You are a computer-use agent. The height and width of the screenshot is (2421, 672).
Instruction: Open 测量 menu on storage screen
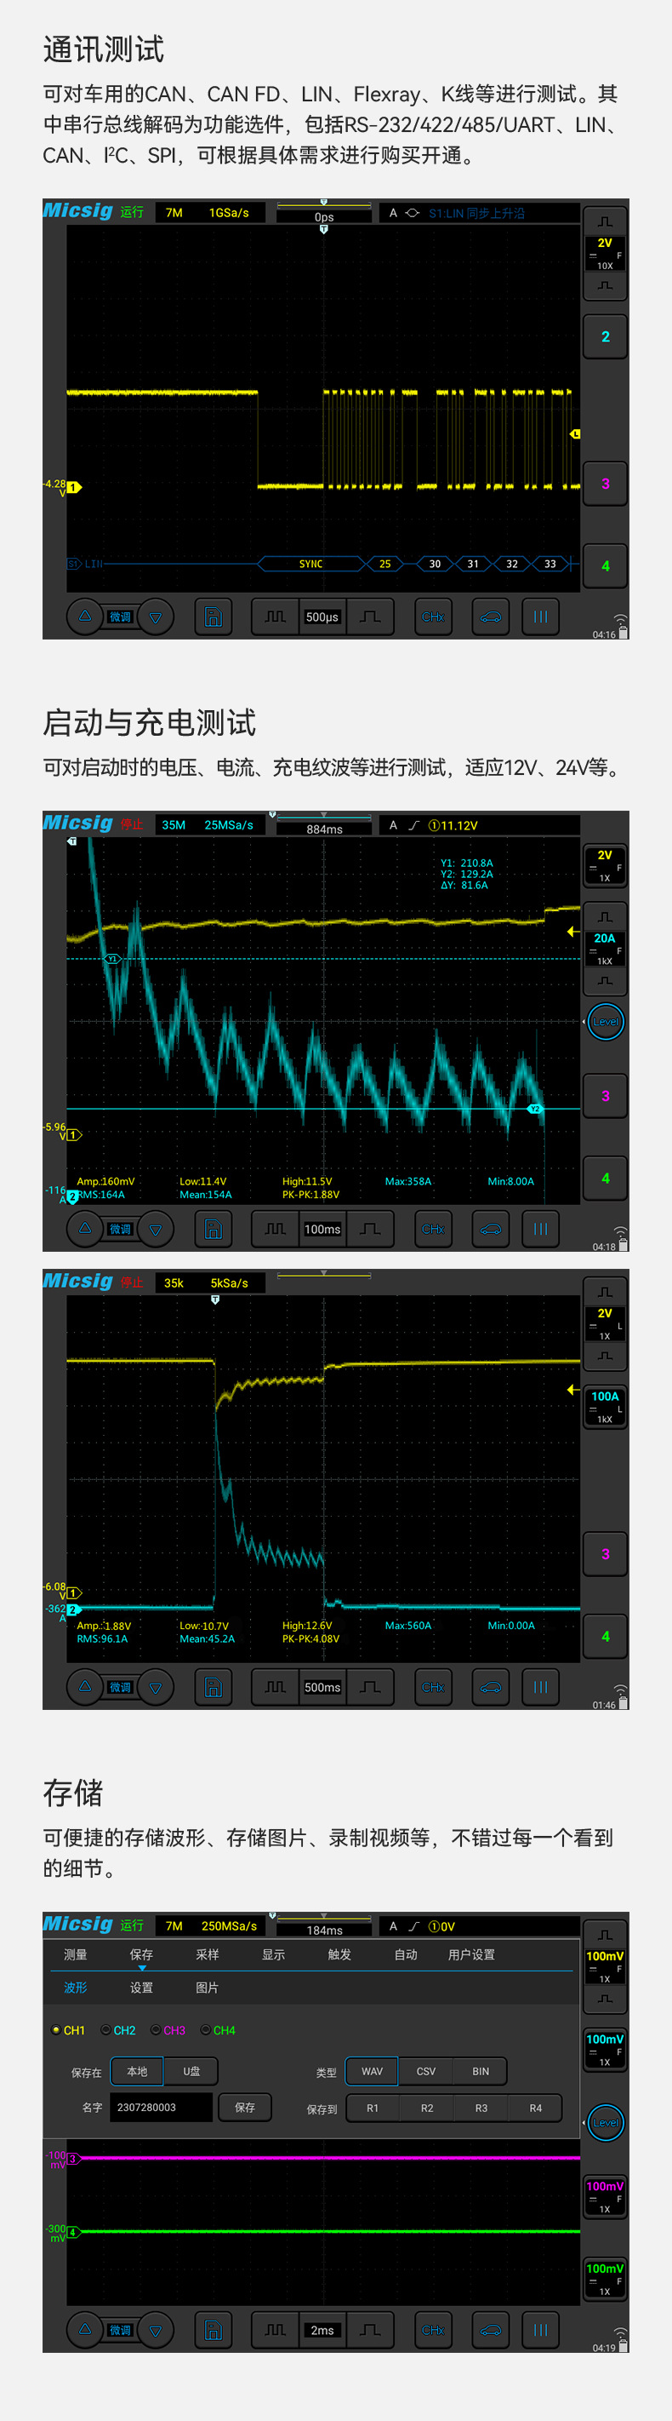pyautogui.click(x=75, y=1955)
